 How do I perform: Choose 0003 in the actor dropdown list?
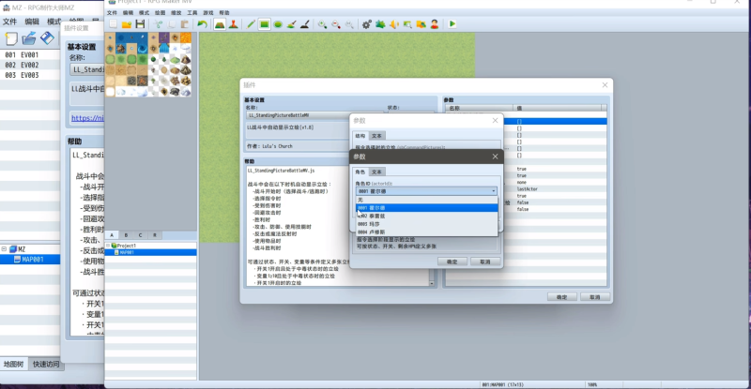pyautogui.click(x=426, y=224)
